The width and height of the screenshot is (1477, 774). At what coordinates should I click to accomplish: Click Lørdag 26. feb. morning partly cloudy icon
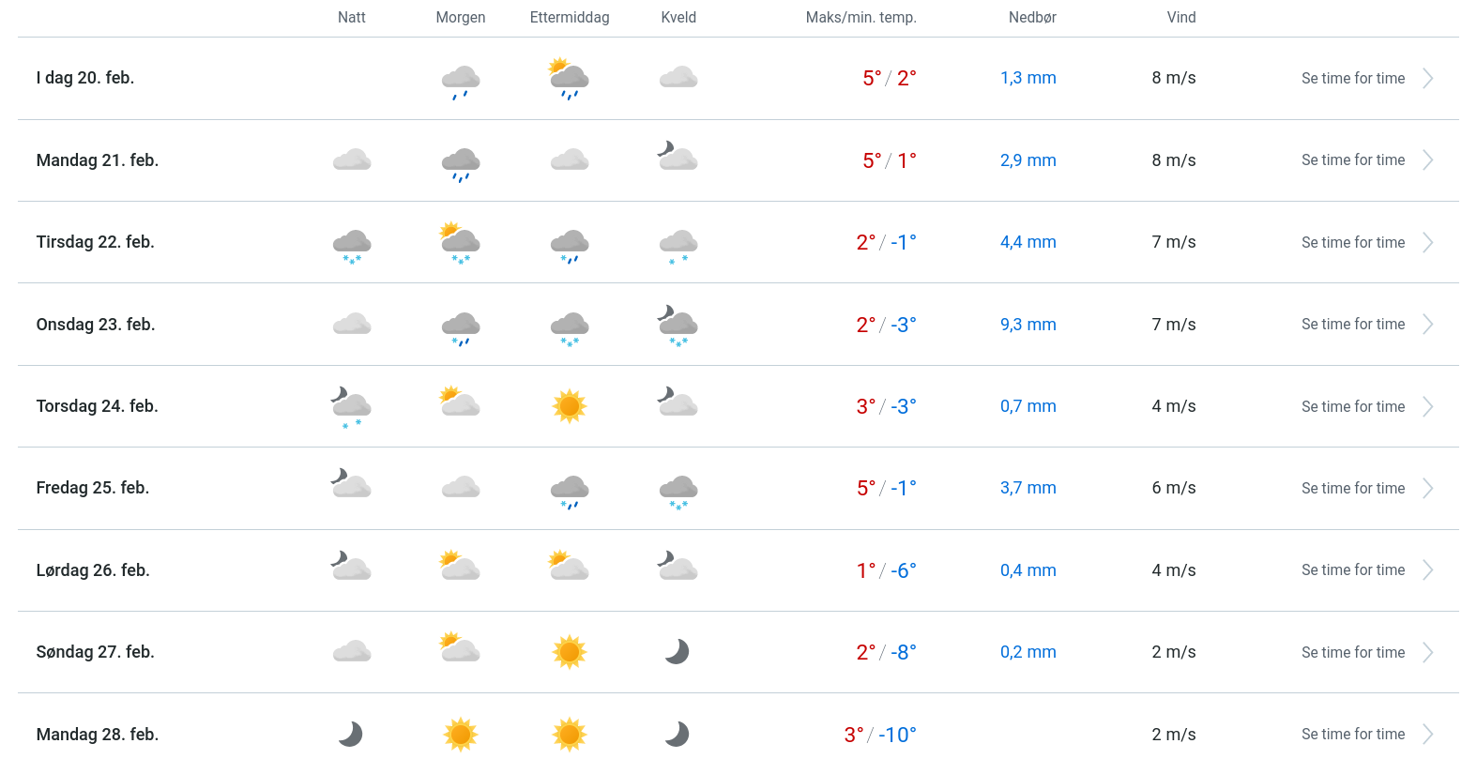460,567
